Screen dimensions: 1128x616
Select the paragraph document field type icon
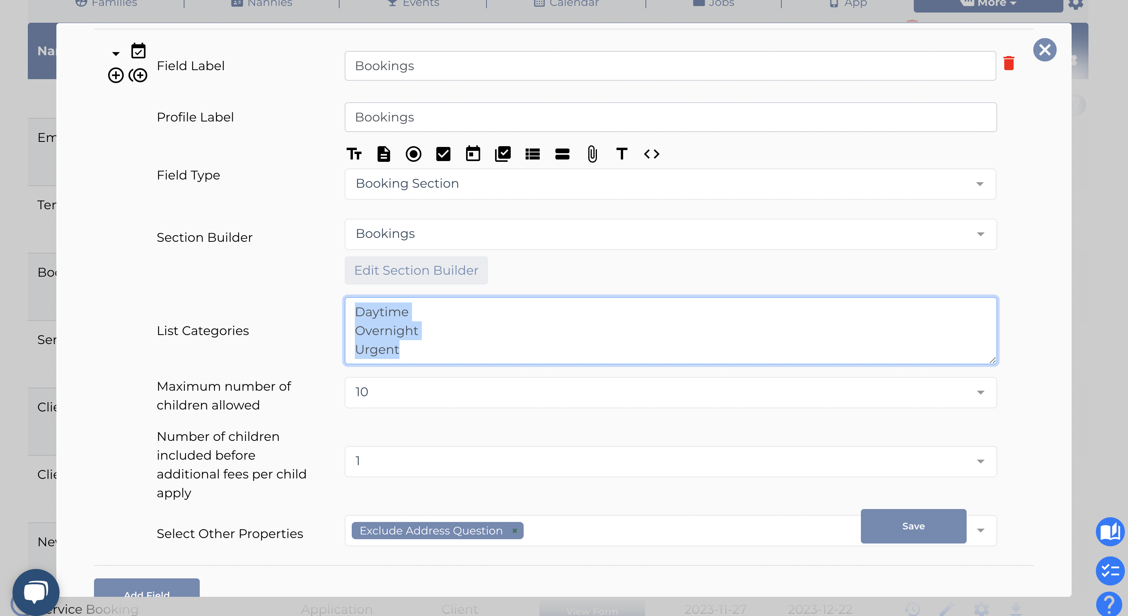coord(383,154)
